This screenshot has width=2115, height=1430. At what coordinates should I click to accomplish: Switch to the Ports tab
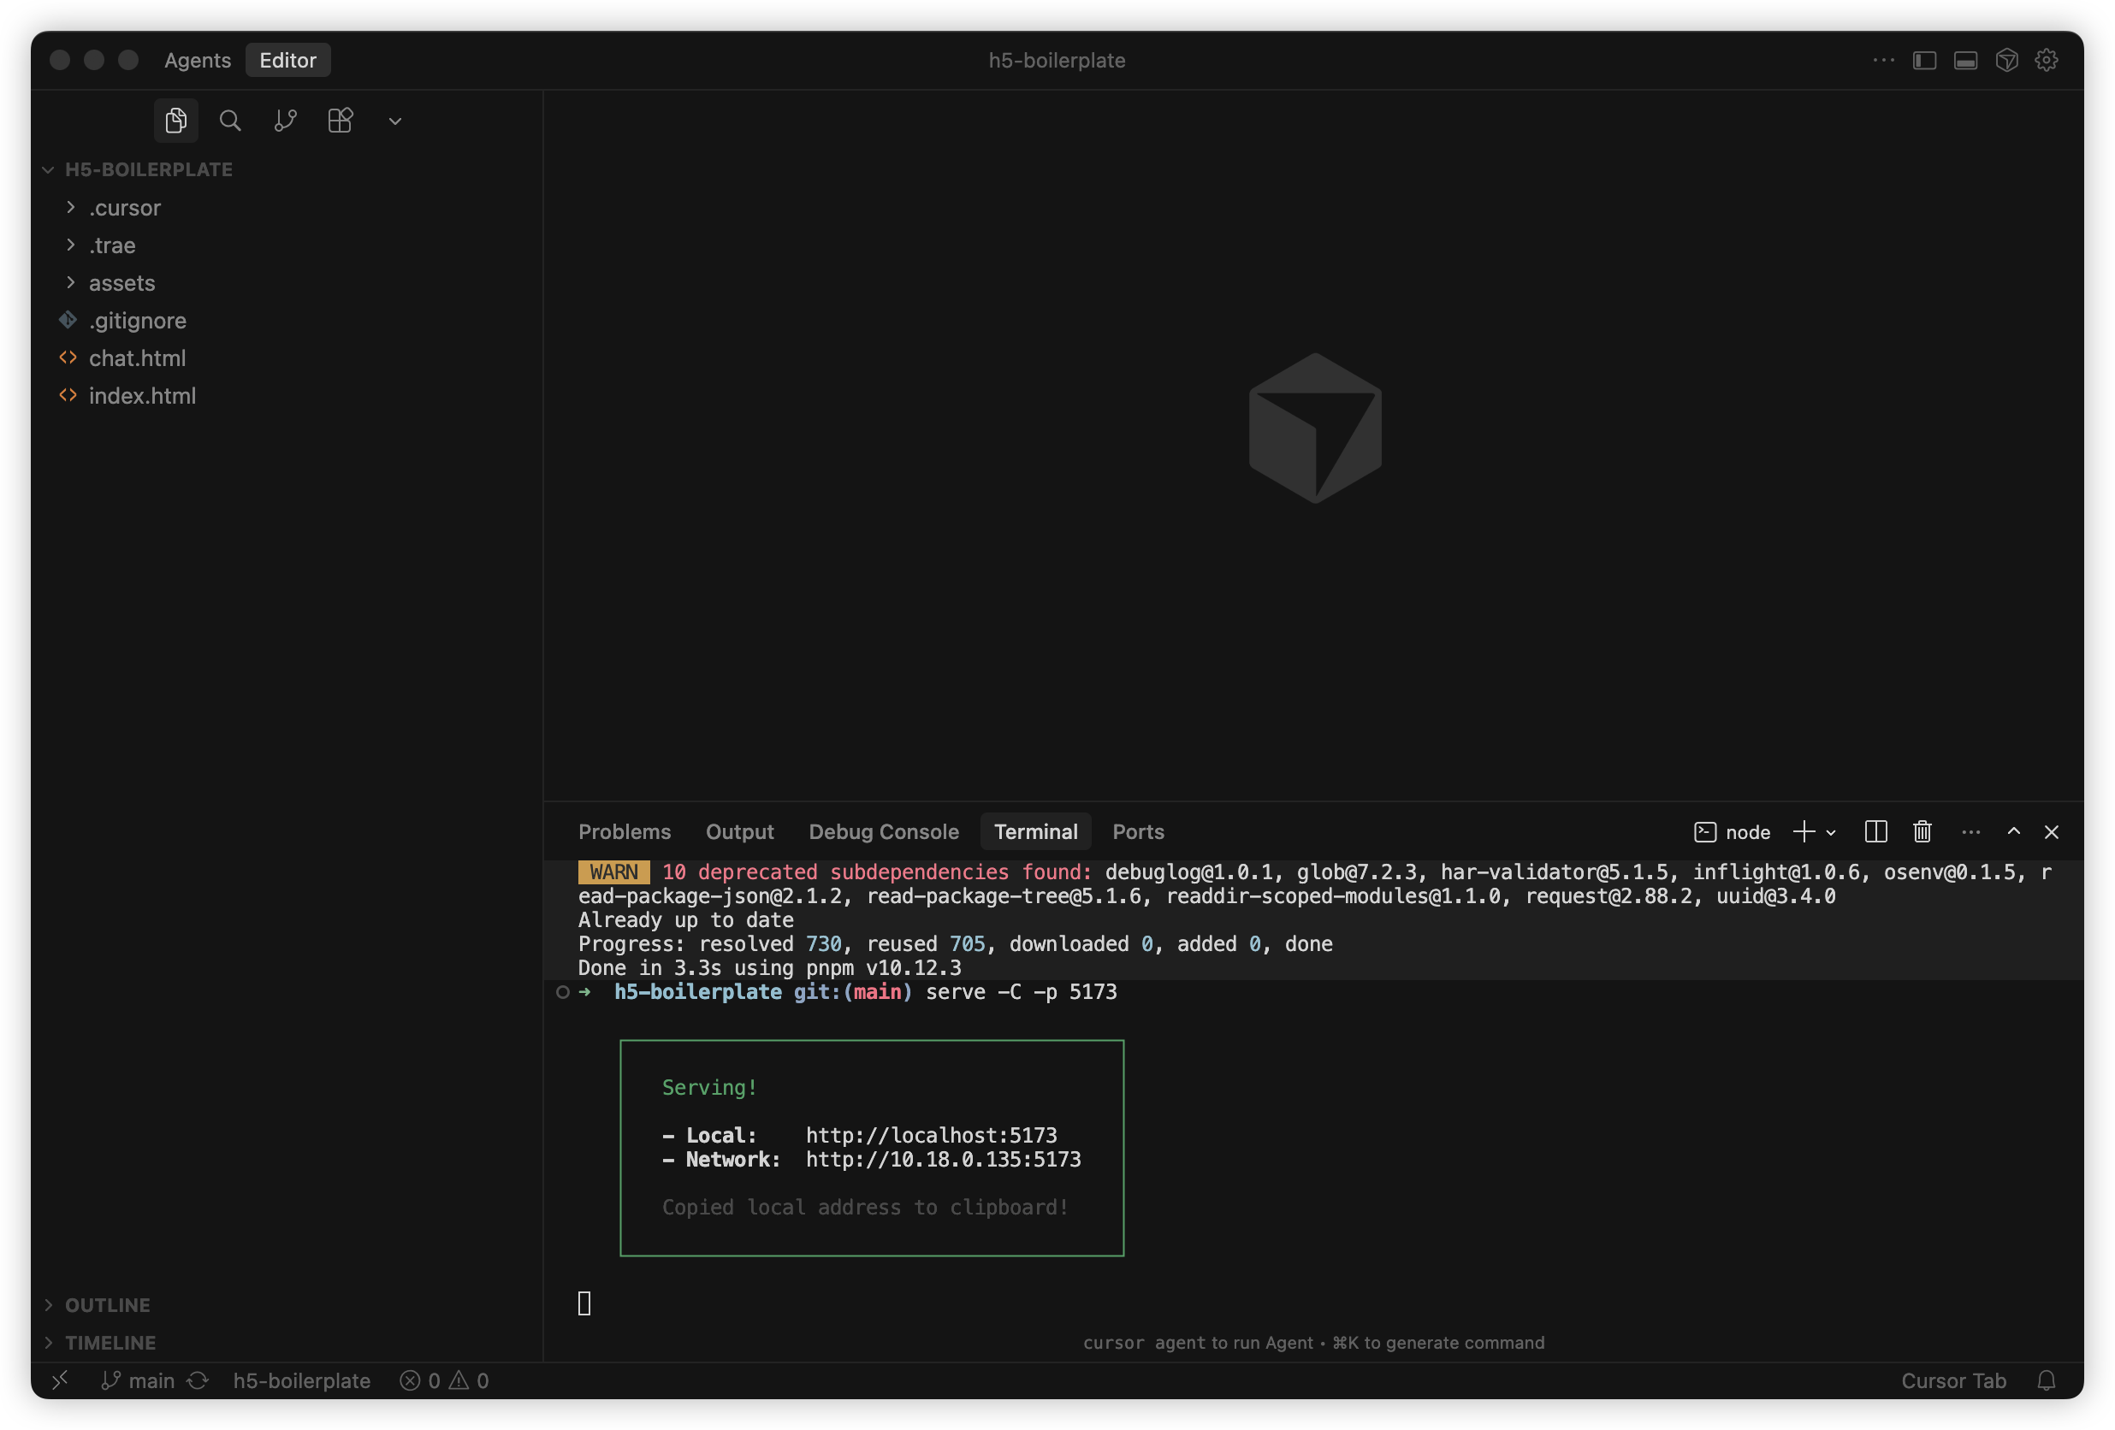tap(1138, 831)
